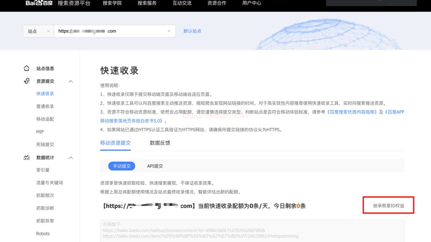Click the 继承熊掌ID权益 button
431x242 pixels.
pyautogui.click(x=388, y=206)
